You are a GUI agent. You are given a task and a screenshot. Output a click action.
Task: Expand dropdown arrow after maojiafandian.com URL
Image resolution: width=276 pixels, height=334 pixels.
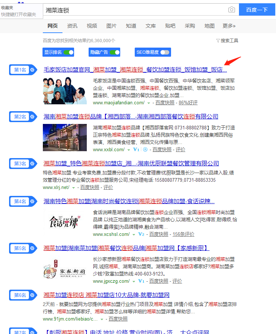tap(149, 103)
